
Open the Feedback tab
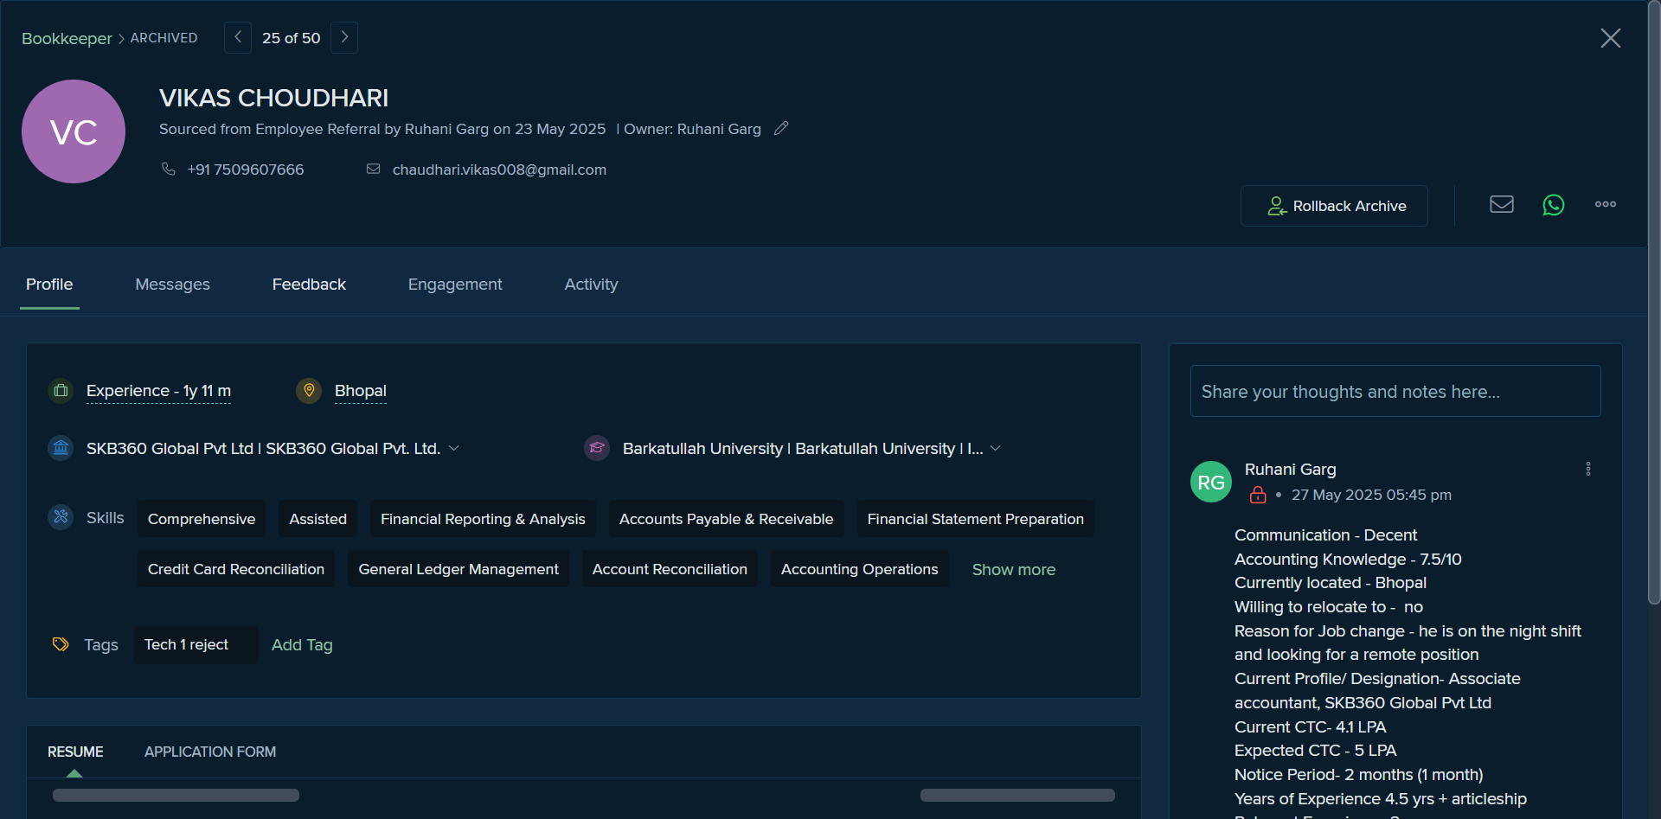(309, 285)
